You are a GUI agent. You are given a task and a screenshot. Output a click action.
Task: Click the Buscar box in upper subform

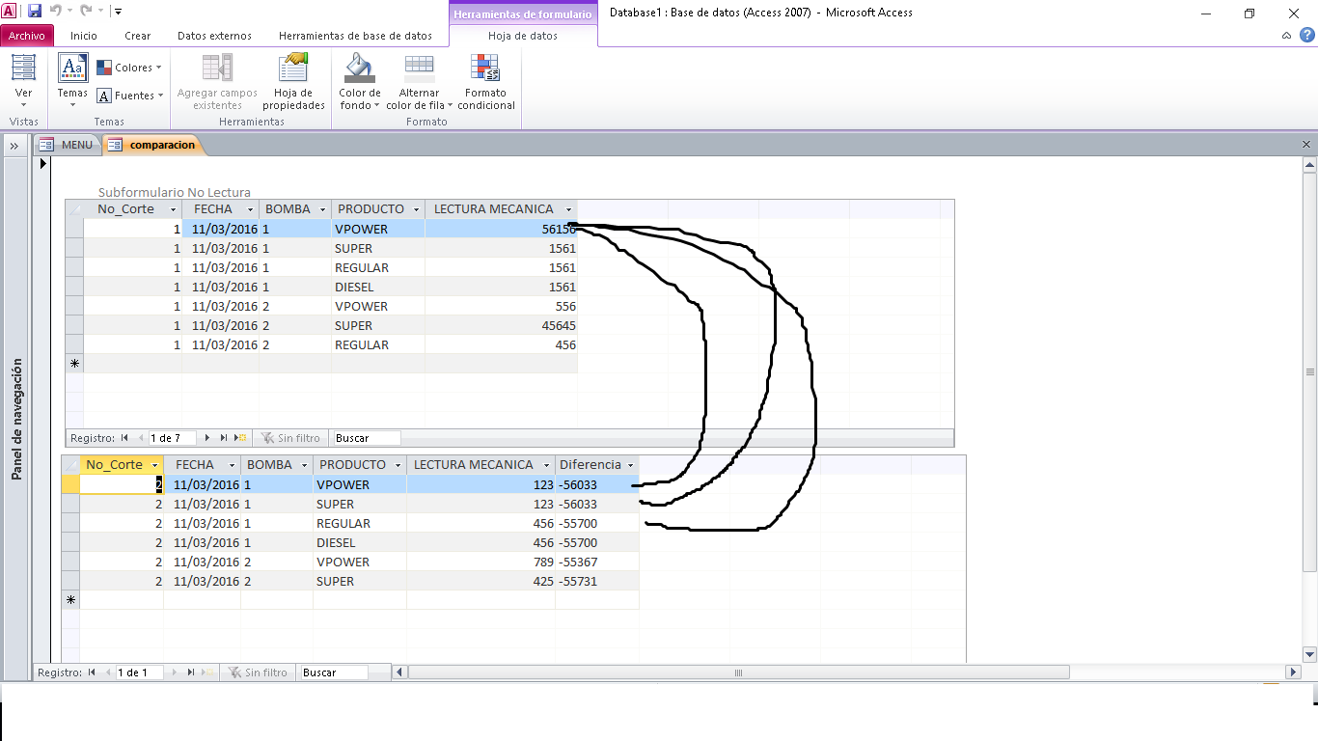(365, 438)
